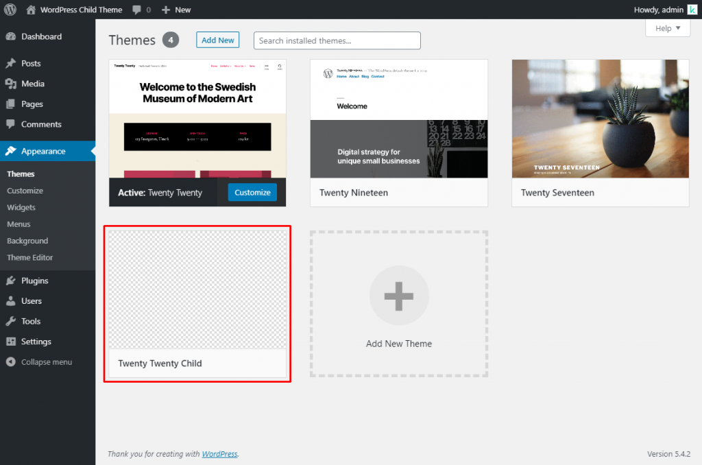The width and height of the screenshot is (702, 465).
Task: Click the Settings sliders icon
Action: pyautogui.click(x=11, y=342)
